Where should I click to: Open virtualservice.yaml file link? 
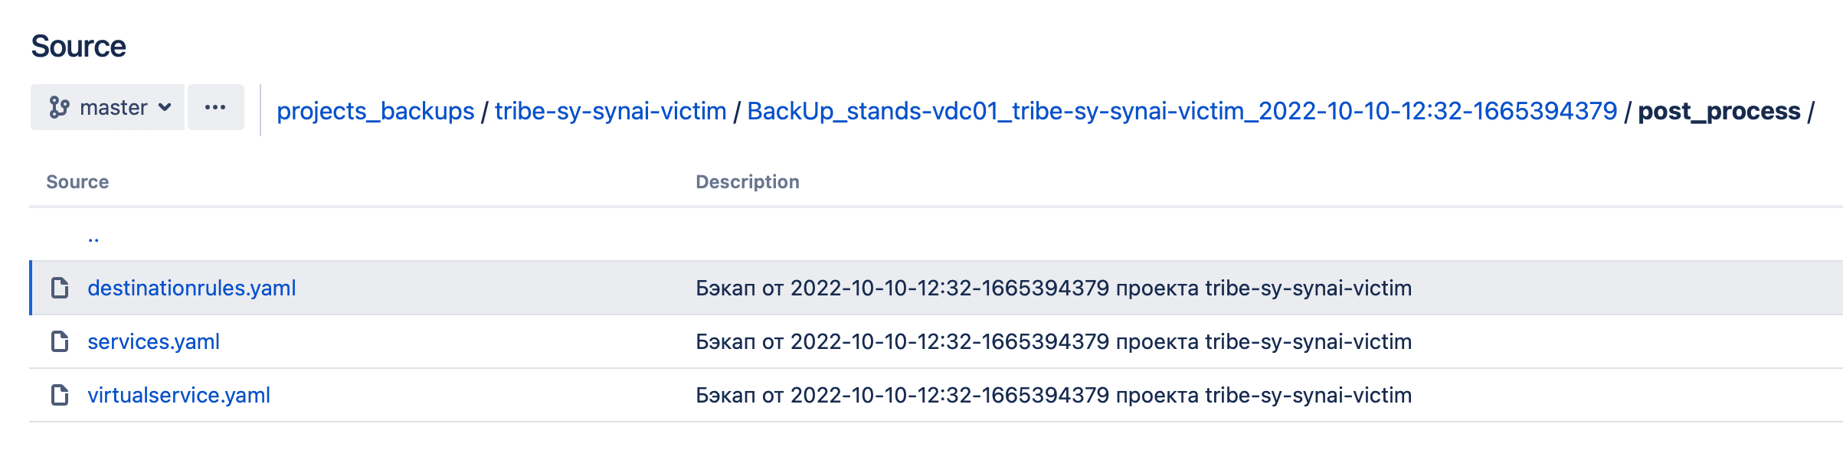coord(178,395)
